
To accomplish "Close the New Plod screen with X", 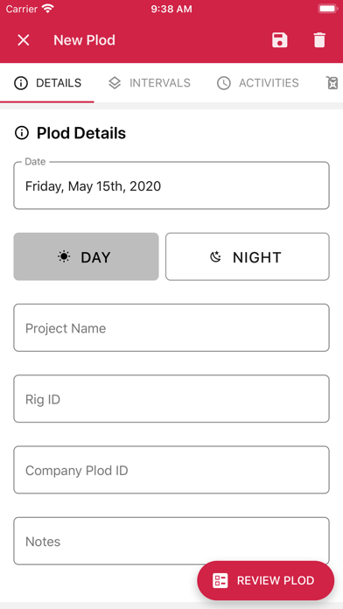I will [24, 40].
